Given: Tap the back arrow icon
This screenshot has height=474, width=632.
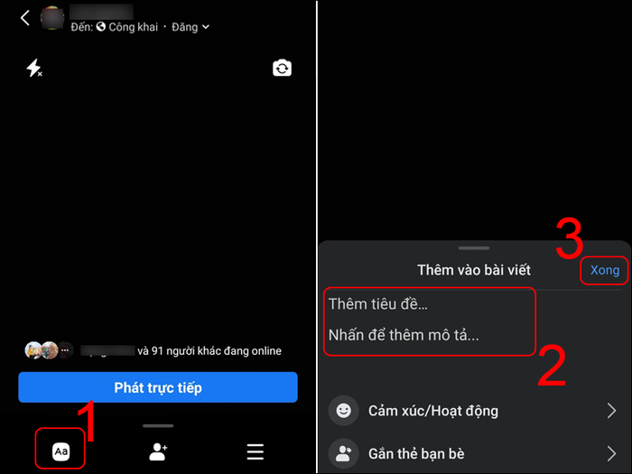Looking at the screenshot, I should click(25, 18).
